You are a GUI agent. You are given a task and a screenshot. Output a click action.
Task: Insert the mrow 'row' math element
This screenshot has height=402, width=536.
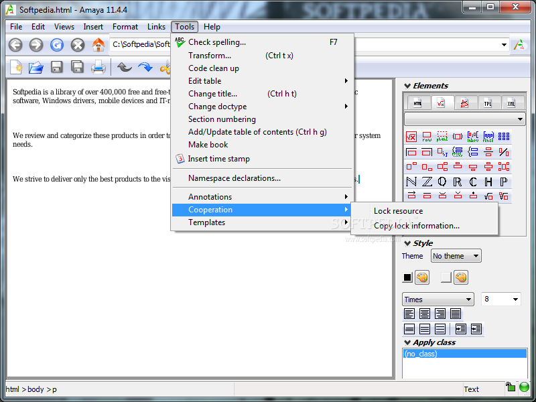coord(427,137)
